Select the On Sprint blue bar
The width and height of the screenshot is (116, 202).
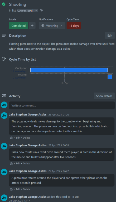coord(69,70)
